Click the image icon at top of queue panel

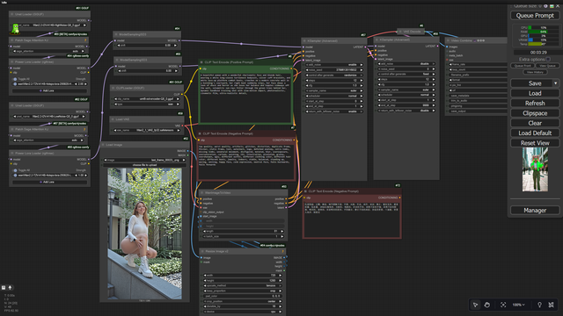click(x=552, y=6)
